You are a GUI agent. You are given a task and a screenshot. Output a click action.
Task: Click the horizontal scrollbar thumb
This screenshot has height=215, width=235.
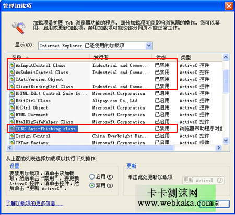(94, 148)
